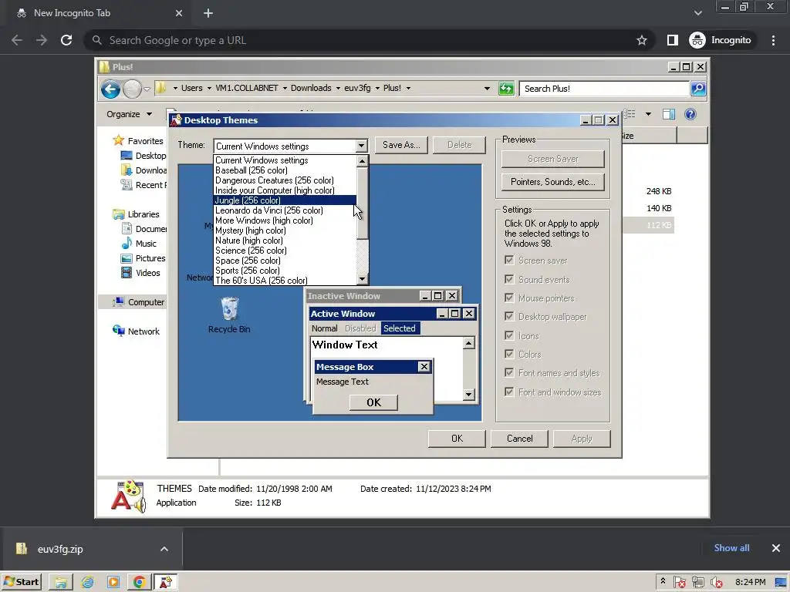Choose Space (256 color) theme

[285, 261]
